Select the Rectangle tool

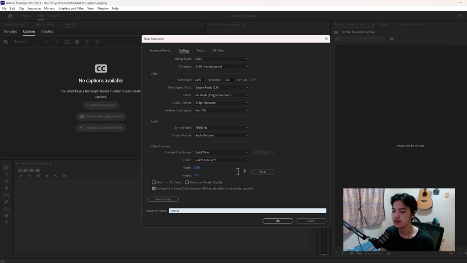[6, 209]
